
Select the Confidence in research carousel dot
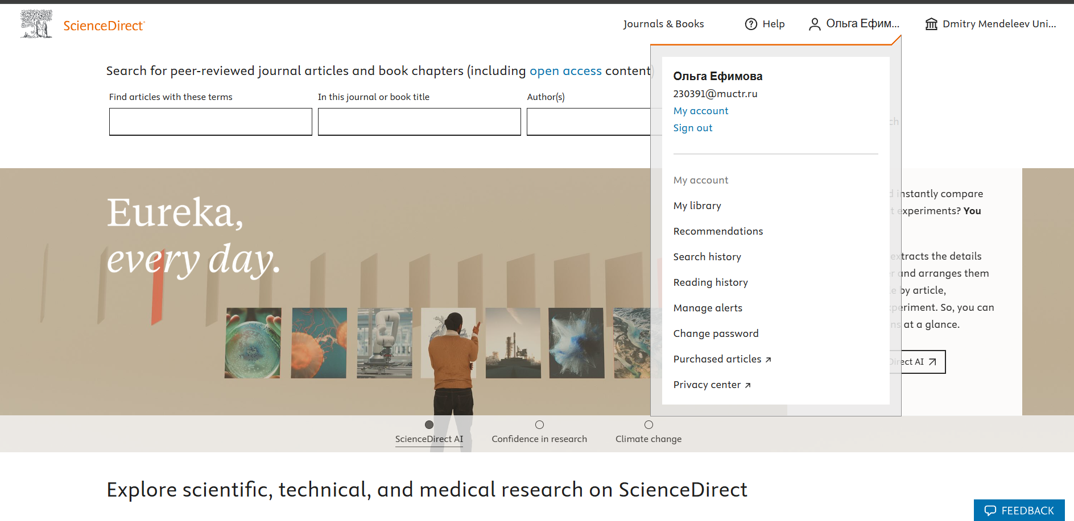(539, 424)
